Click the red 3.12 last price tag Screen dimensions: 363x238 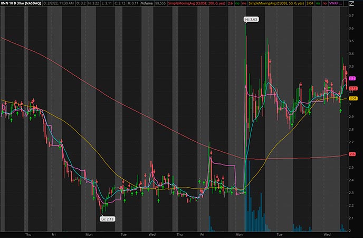click(x=352, y=88)
